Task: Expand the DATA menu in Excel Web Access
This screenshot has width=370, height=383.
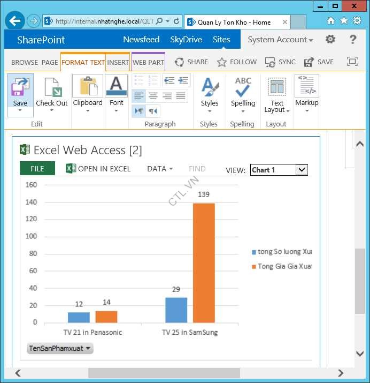Action: tap(160, 169)
